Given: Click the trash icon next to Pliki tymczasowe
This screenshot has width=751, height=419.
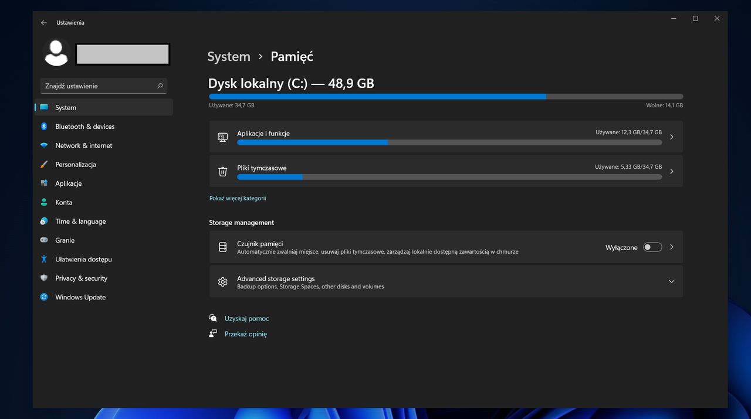Looking at the screenshot, I should (222, 171).
